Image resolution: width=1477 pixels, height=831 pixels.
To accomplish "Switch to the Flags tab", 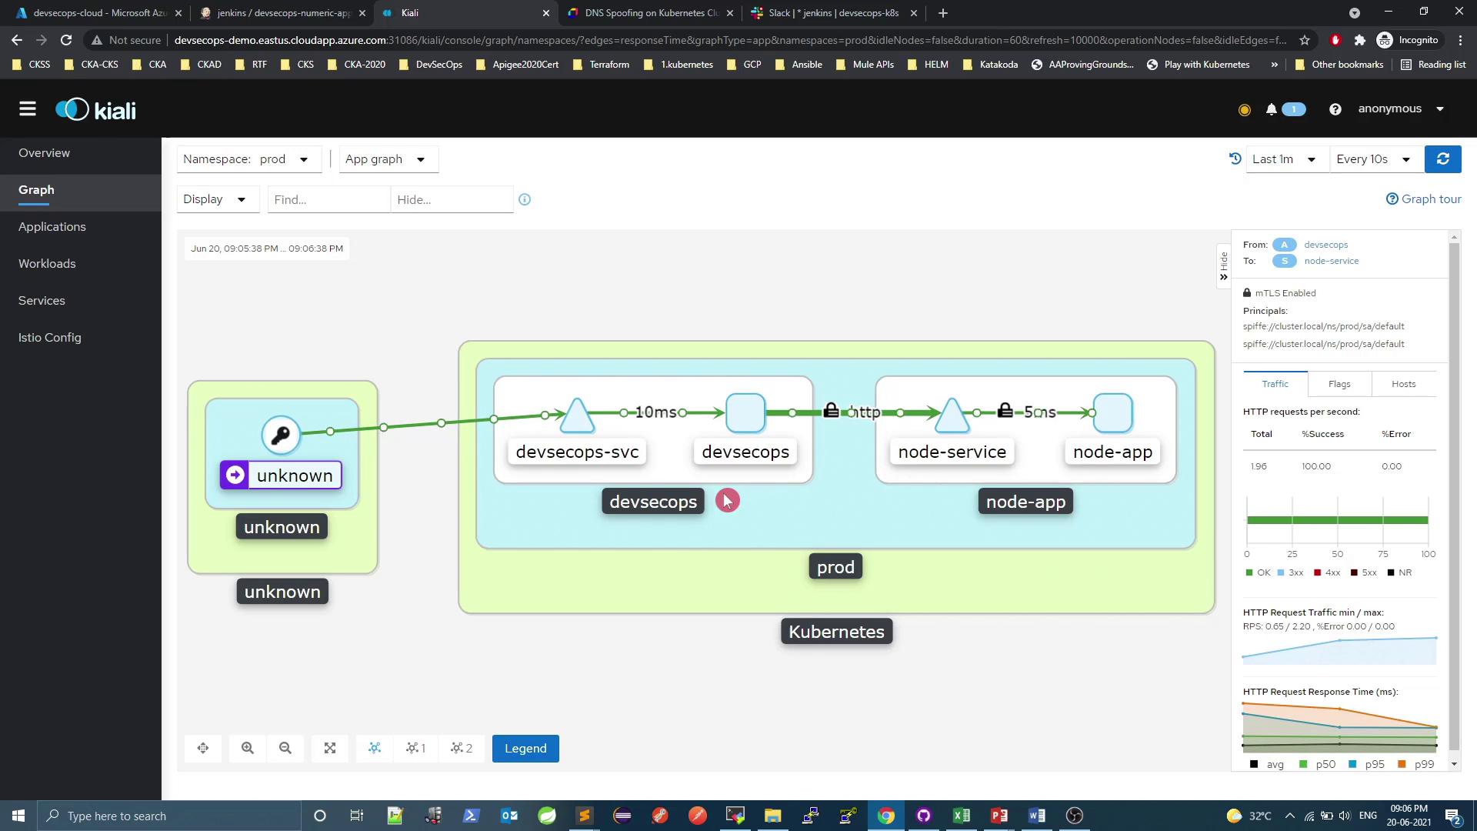I will tap(1339, 383).
